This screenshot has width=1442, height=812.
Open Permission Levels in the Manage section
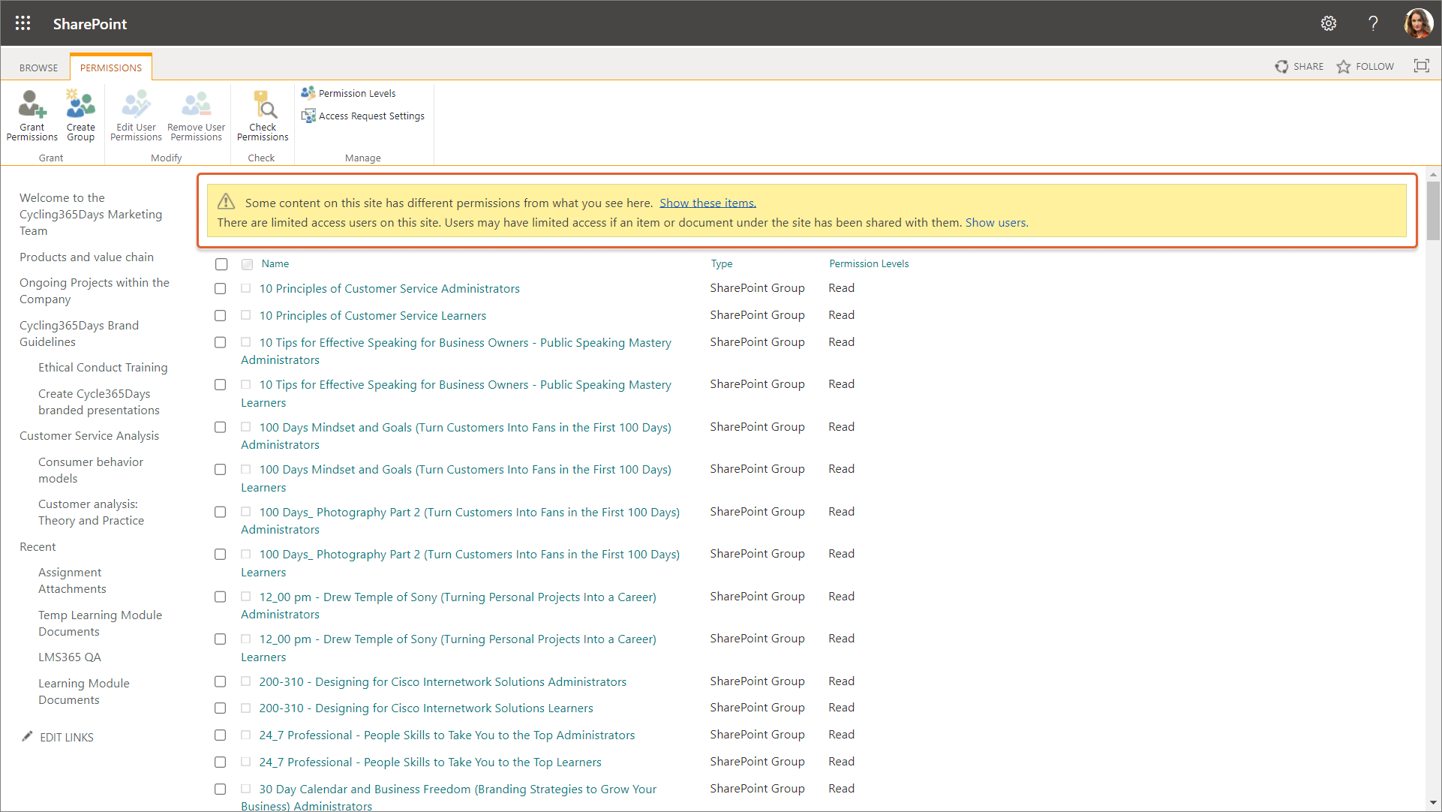pyautogui.click(x=356, y=93)
